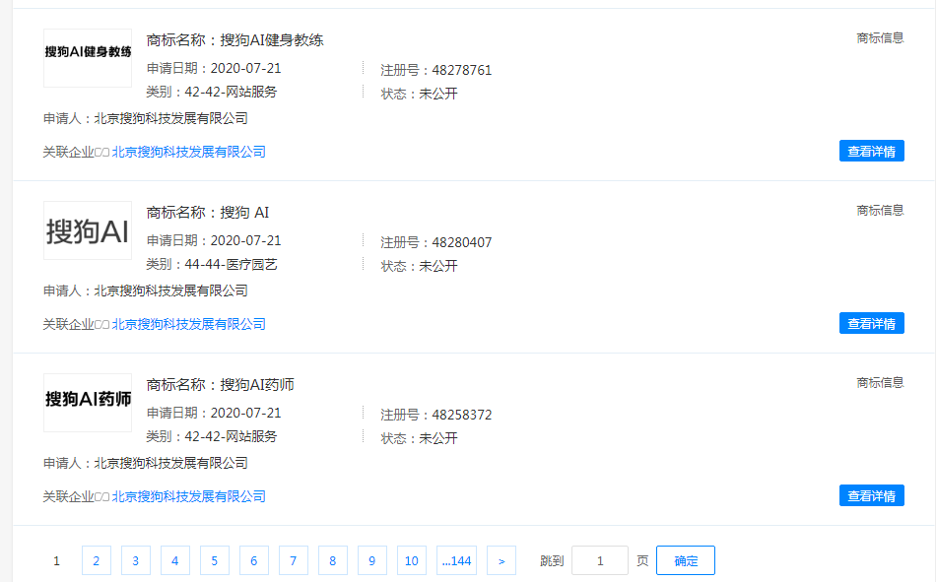Open related company link under 搜狗AI健身教练
Viewport: 936px width, 582px height.
coord(188,152)
